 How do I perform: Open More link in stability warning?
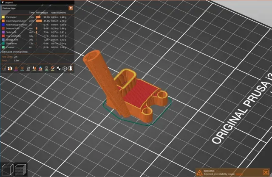239,174
